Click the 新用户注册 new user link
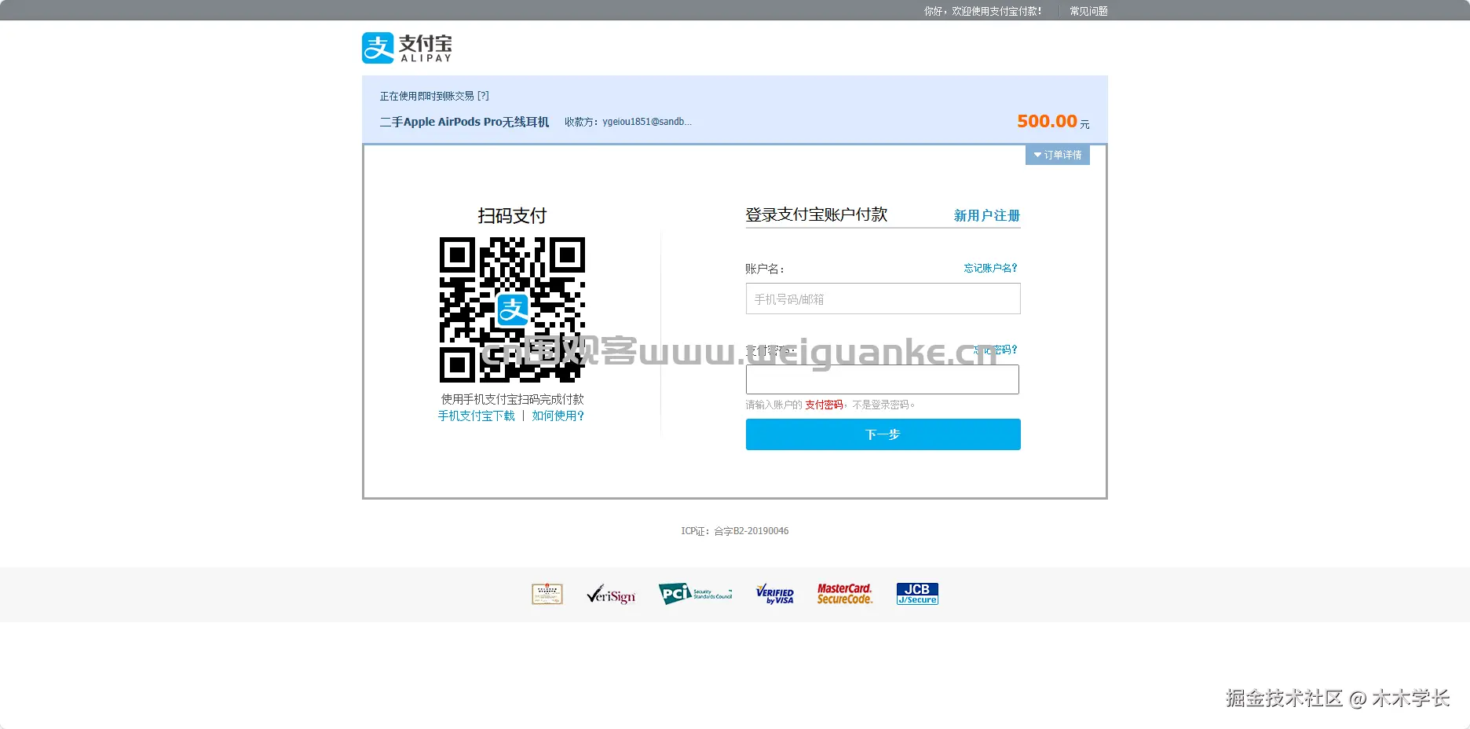The height and width of the screenshot is (729, 1470). pyautogui.click(x=987, y=215)
